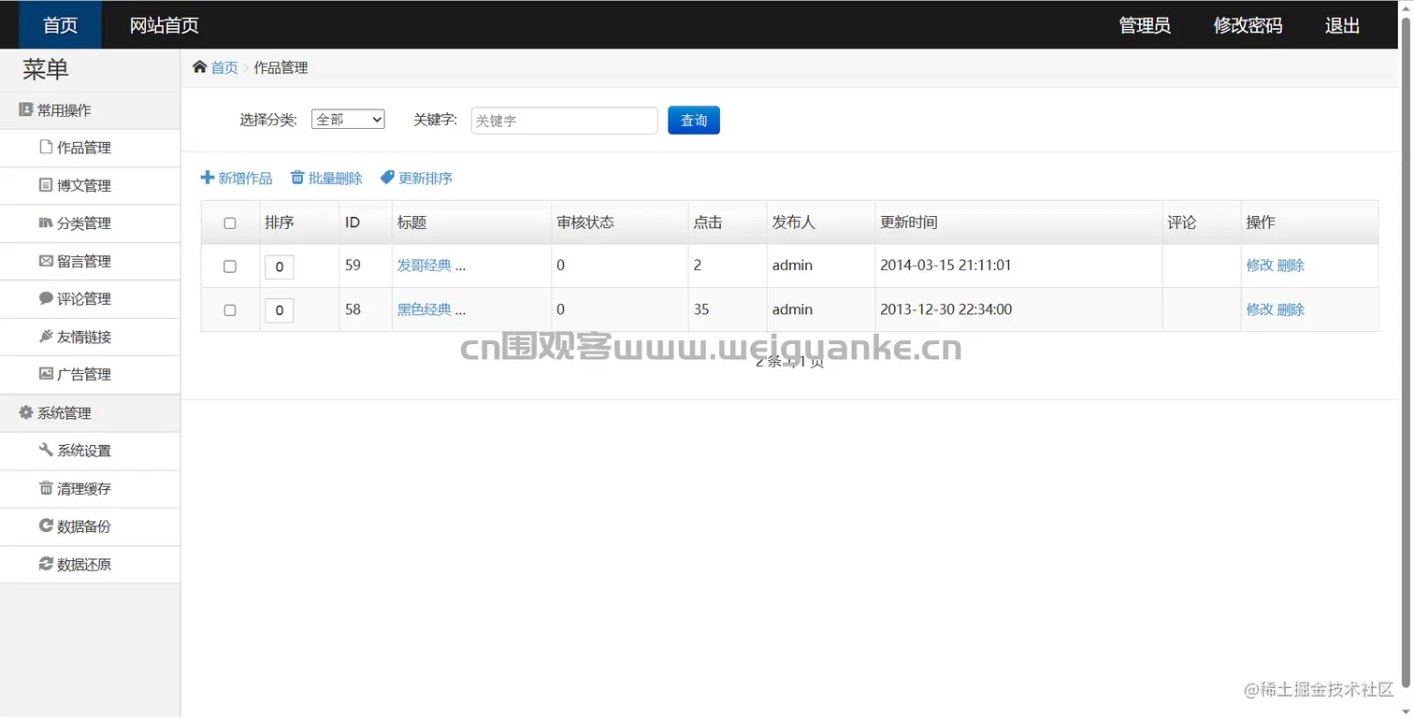Click the 系统设置 wrench icon
Image resolution: width=1414 pixels, height=719 pixels.
coord(46,450)
